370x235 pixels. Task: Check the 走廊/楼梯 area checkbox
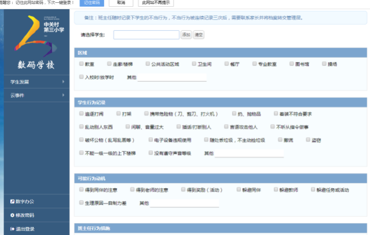click(x=109, y=63)
